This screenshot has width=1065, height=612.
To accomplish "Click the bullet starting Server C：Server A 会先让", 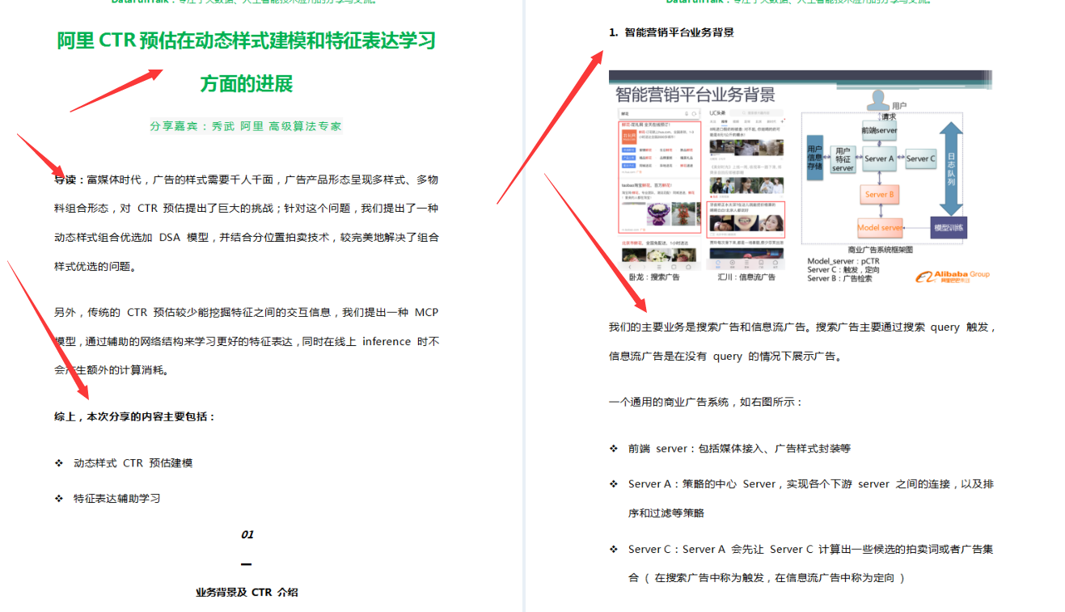I will point(811,549).
